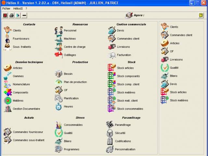Viewport: 208px width, 156px height.
Task: Click the third toolbar button with arrow
Action: pyautogui.click(x=18, y=15)
